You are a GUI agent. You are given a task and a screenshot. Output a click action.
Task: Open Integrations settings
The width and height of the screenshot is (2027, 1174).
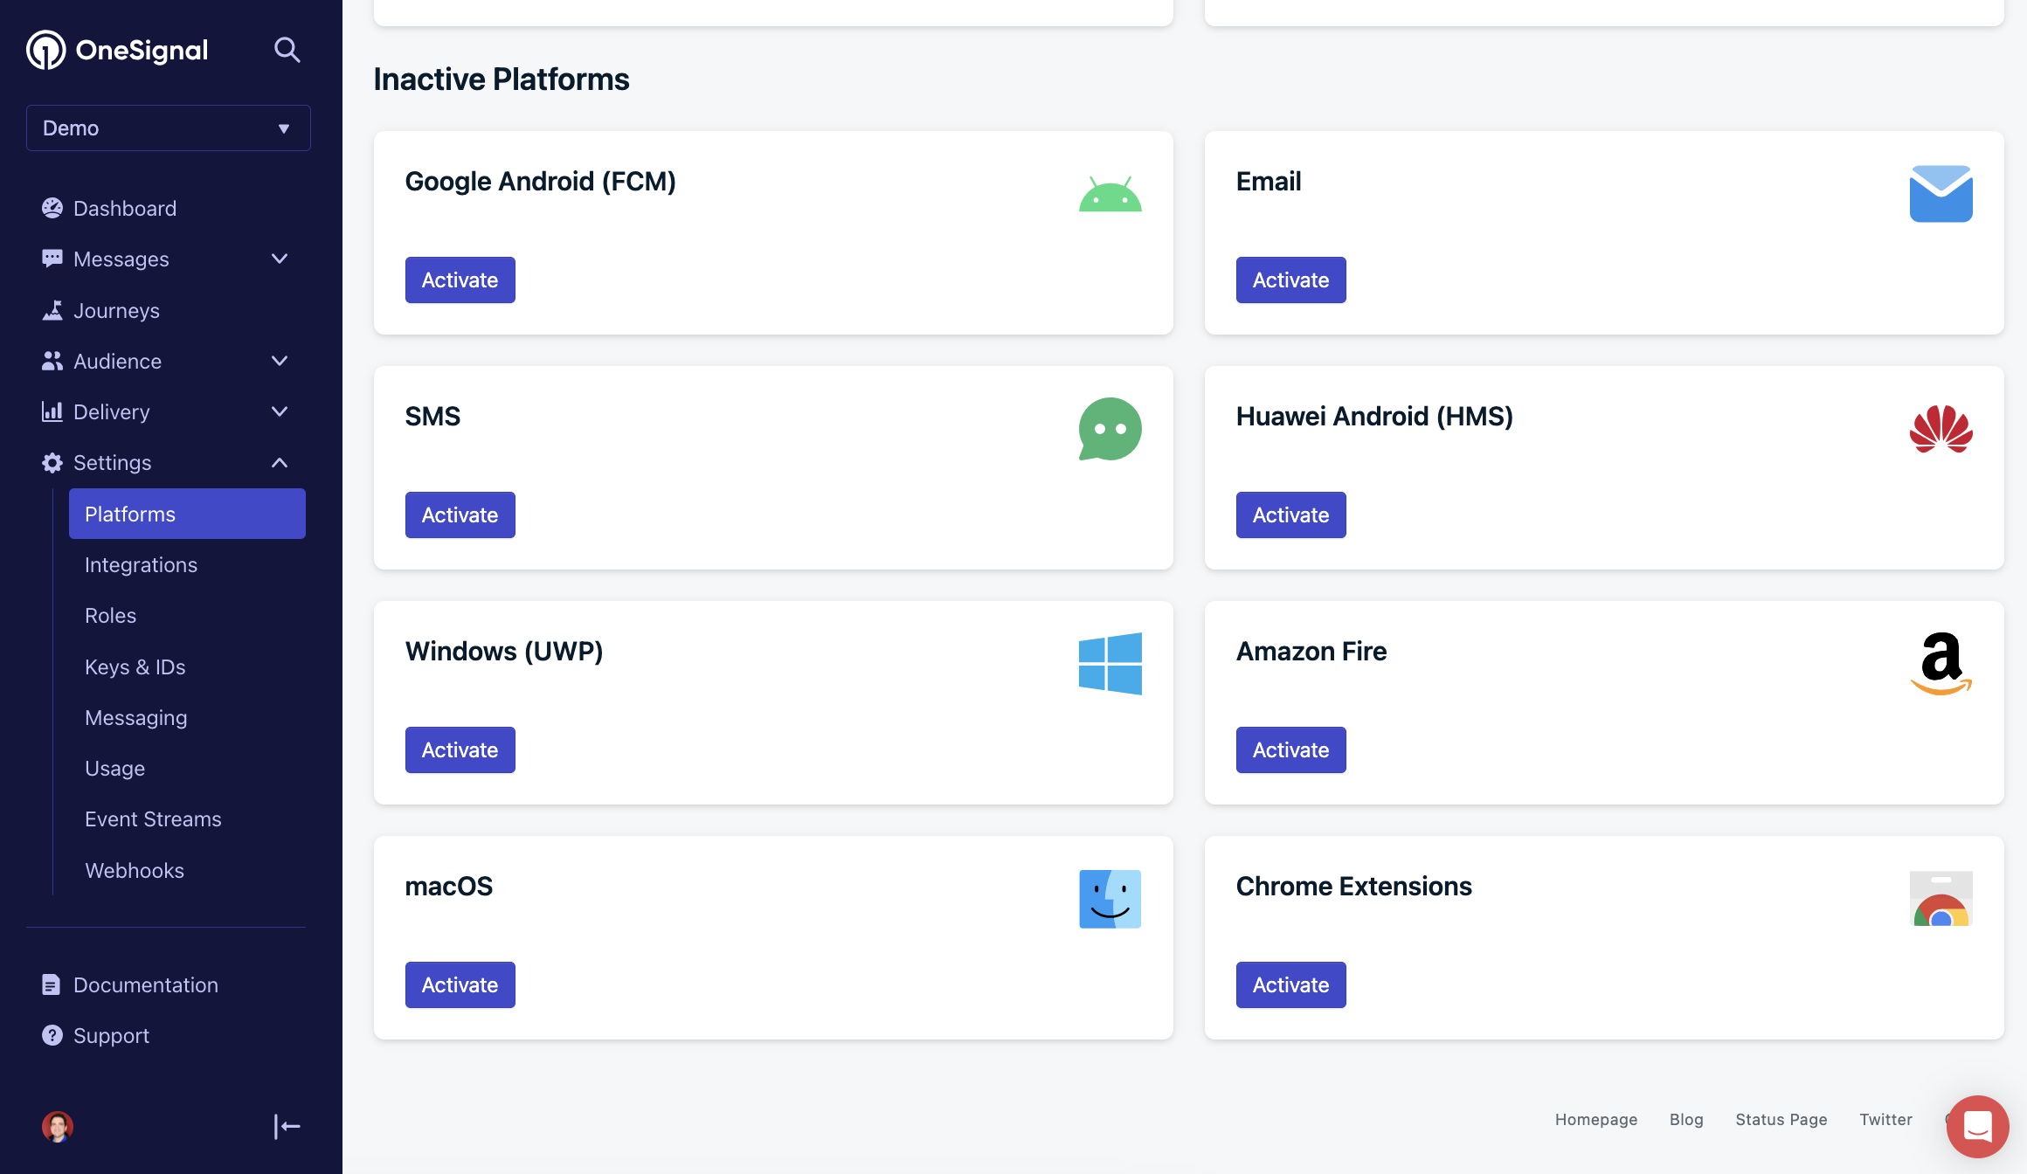[x=141, y=564]
